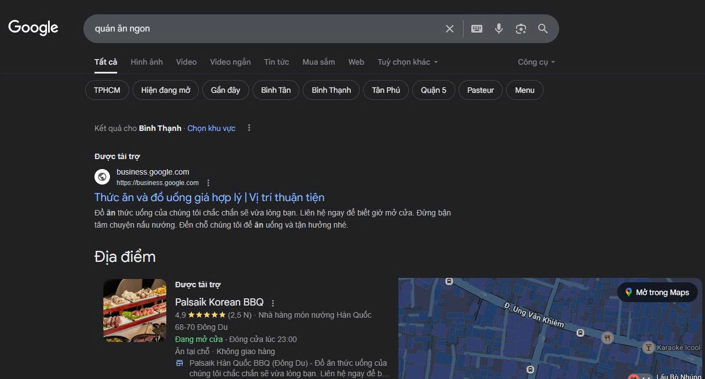Open the on-screen keyboard icon
Image resolution: width=705 pixels, height=379 pixels.
(477, 29)
